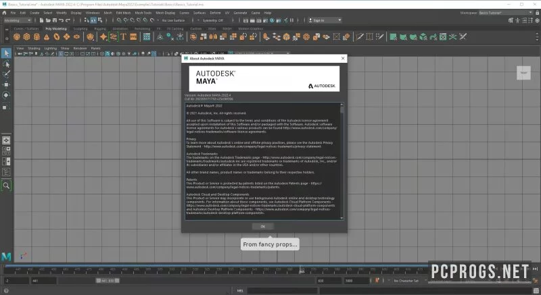Click the help question icon at bottom left
Image resolution: width=541 pixels, height=295 pixels.
click(x=6, y=291)
